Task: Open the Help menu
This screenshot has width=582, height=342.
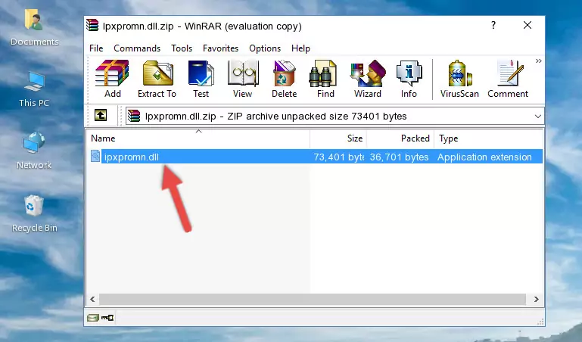Action: 300,48
